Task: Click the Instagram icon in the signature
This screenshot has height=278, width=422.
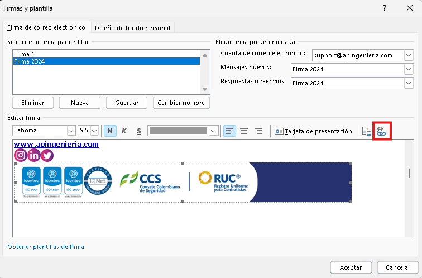Action: (21, 155)
